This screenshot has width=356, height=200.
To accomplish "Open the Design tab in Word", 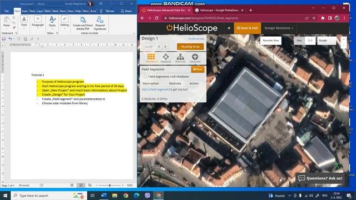I will tap(32, 11).
